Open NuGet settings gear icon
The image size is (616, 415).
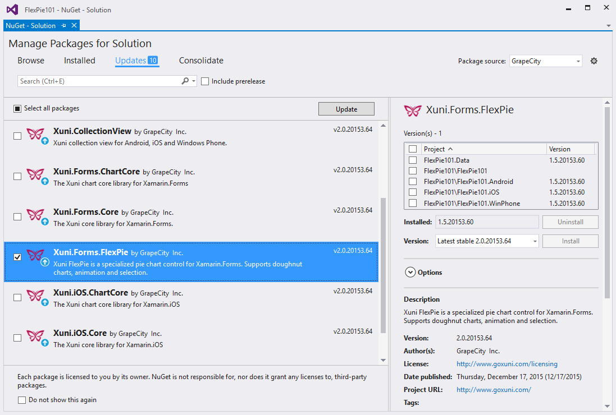tap(594, 61)
